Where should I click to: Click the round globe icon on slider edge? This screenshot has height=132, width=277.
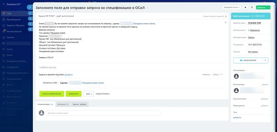pyautogui.click(x=30, y=29)
